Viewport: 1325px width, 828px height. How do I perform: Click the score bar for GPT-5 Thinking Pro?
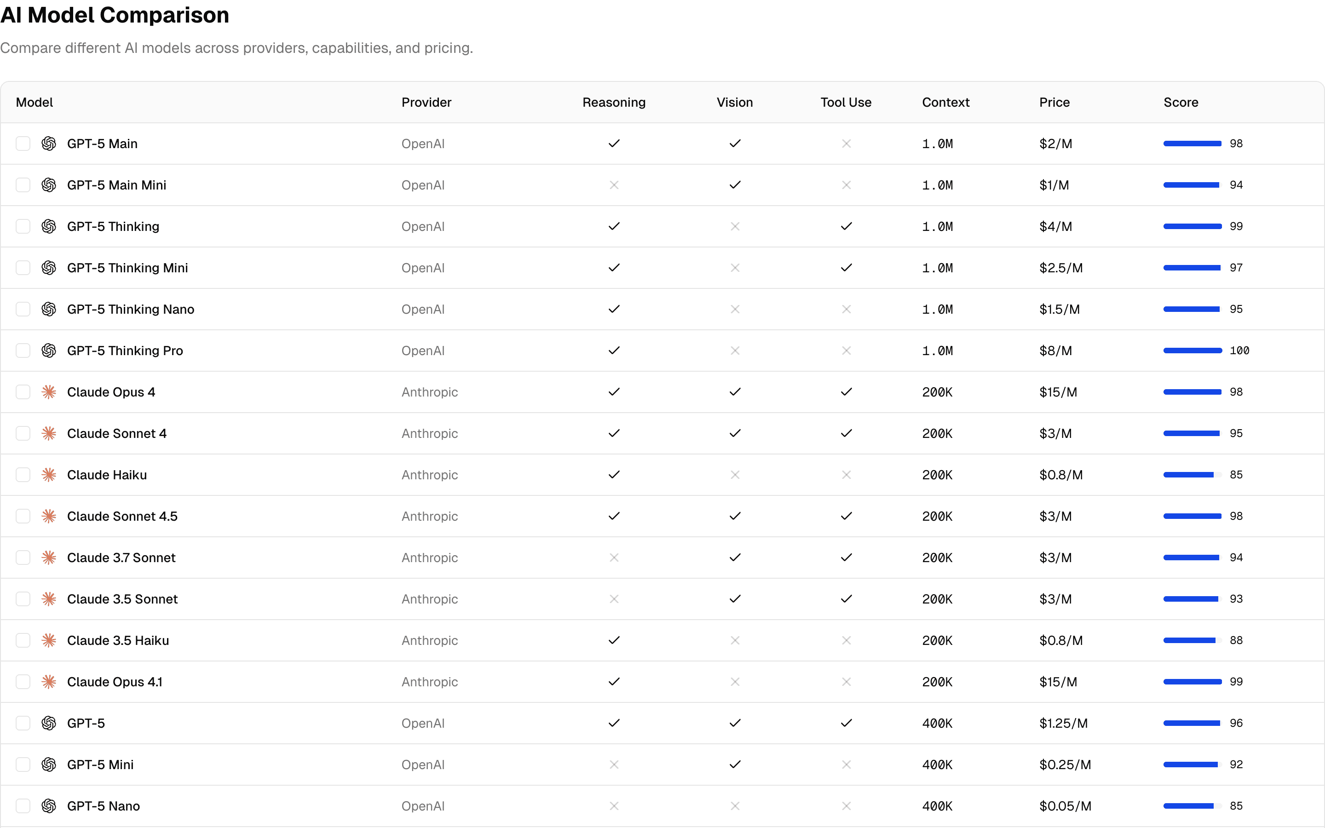pos(1192,351)
